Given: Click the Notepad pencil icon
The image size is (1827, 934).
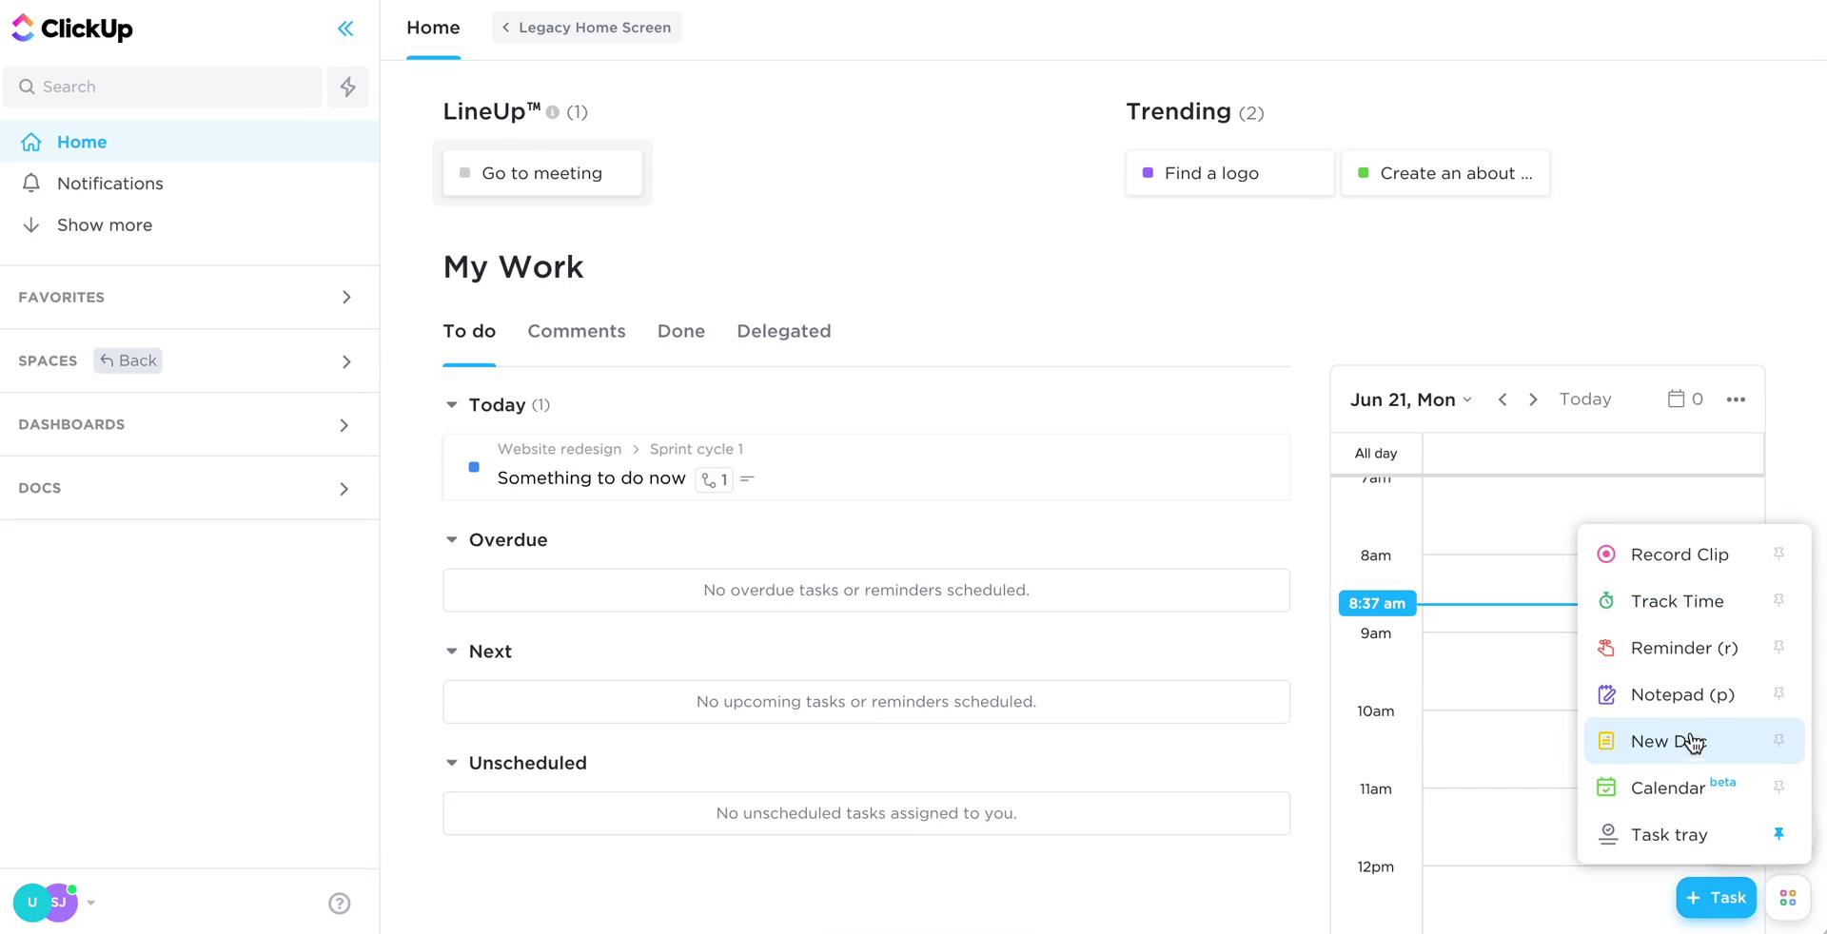Looking at the screenshot, I should pyautogui.click(x=1606, y=694).
